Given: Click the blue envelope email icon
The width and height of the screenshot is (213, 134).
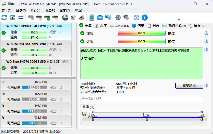Looking at the screenshot, I should 100,18.
